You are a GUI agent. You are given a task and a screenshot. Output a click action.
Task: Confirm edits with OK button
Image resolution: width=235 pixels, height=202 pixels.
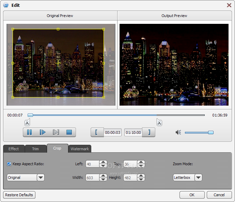[x=192, y=195]
